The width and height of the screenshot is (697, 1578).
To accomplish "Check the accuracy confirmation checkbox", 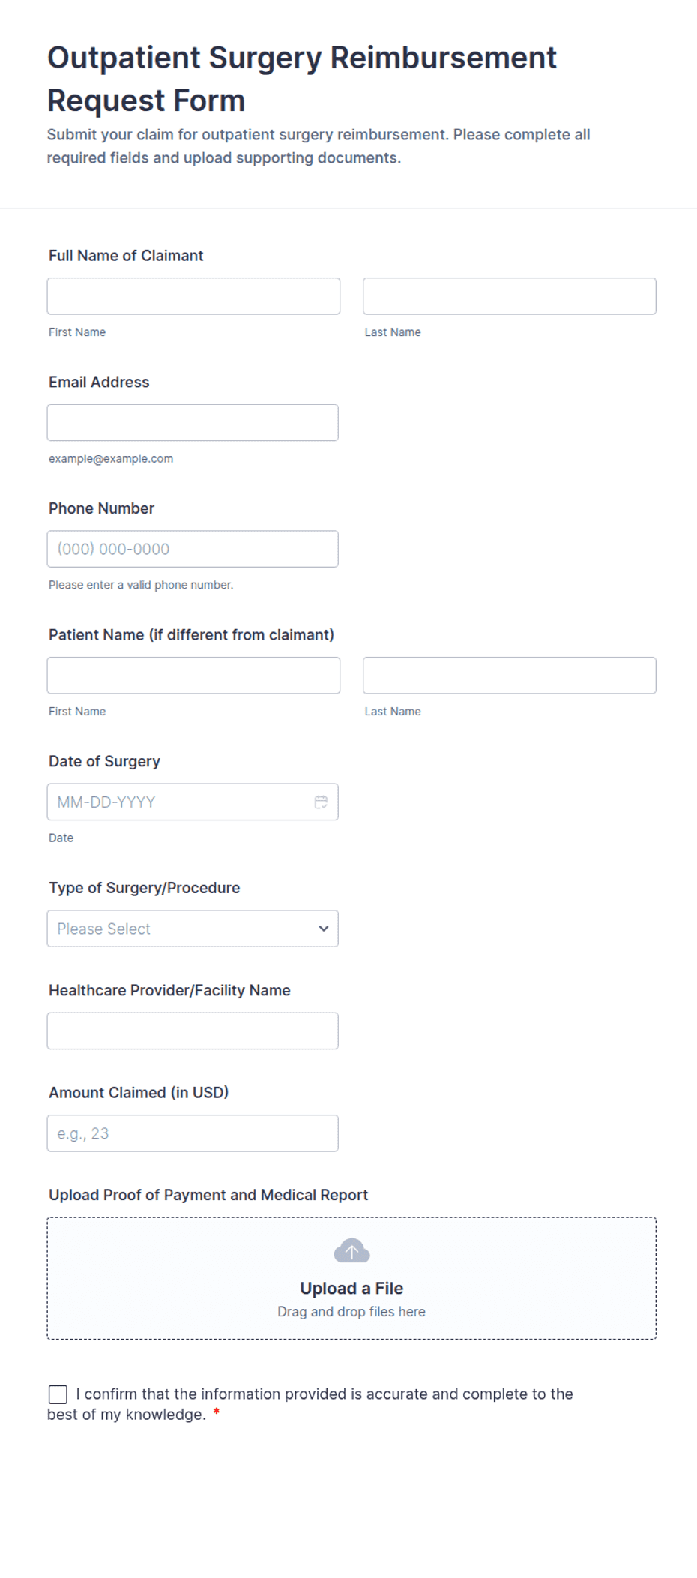I will click(x=58, y=1393).
